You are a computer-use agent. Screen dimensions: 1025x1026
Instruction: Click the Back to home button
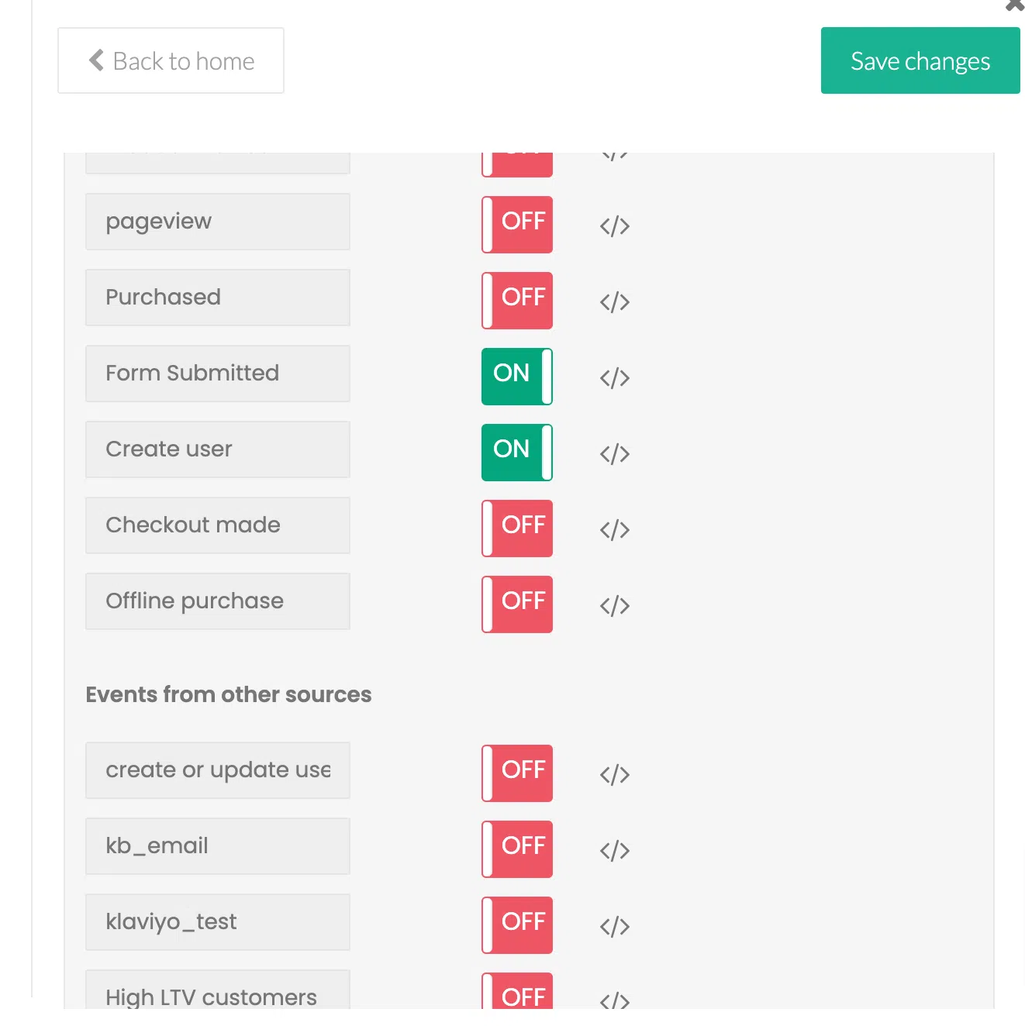tap(171, 60)
